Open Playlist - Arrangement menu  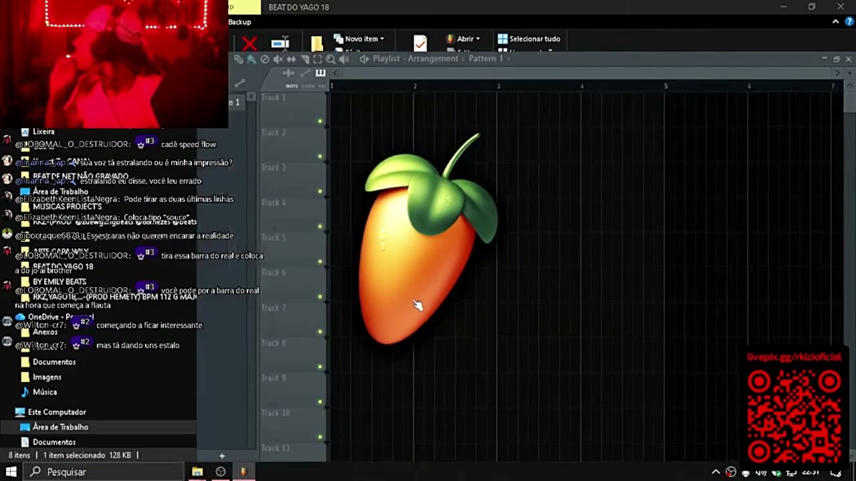point(415,59)
